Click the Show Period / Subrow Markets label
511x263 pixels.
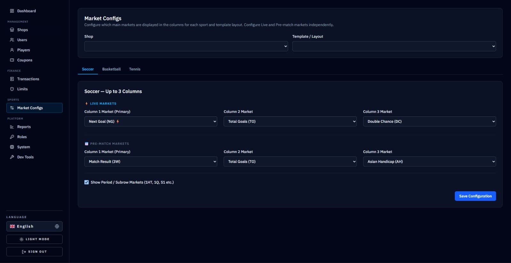tap(132, 182)
